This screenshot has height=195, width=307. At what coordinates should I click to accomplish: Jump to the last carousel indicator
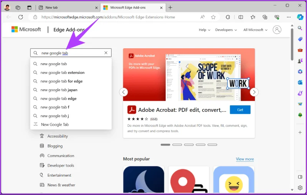pos(212,145)
